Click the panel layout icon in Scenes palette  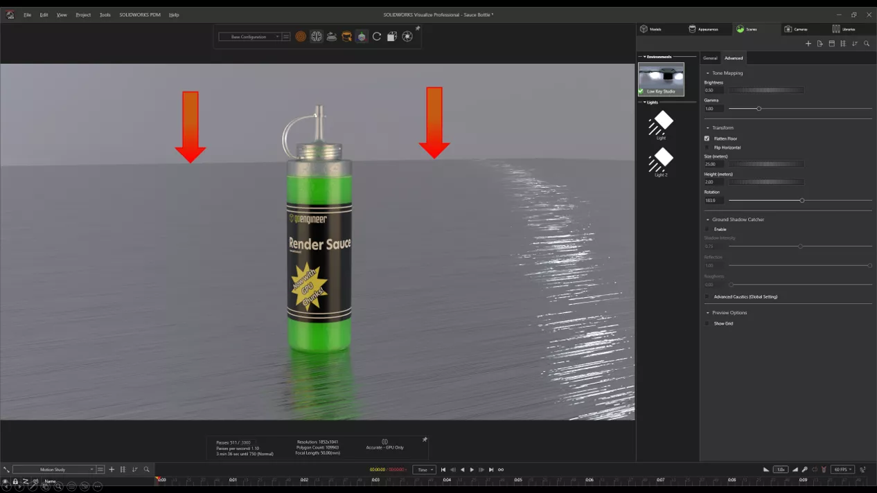click(831, 44)
